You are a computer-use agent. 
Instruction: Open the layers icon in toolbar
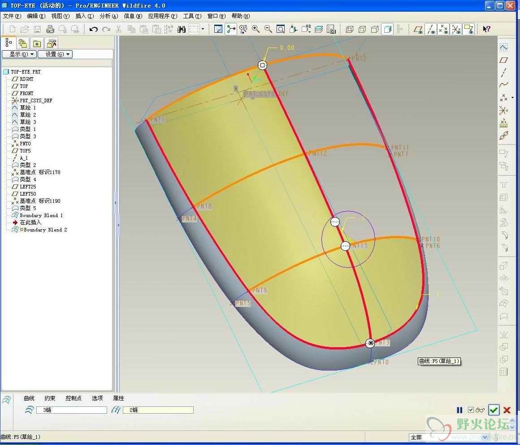[x=319, y=29]
